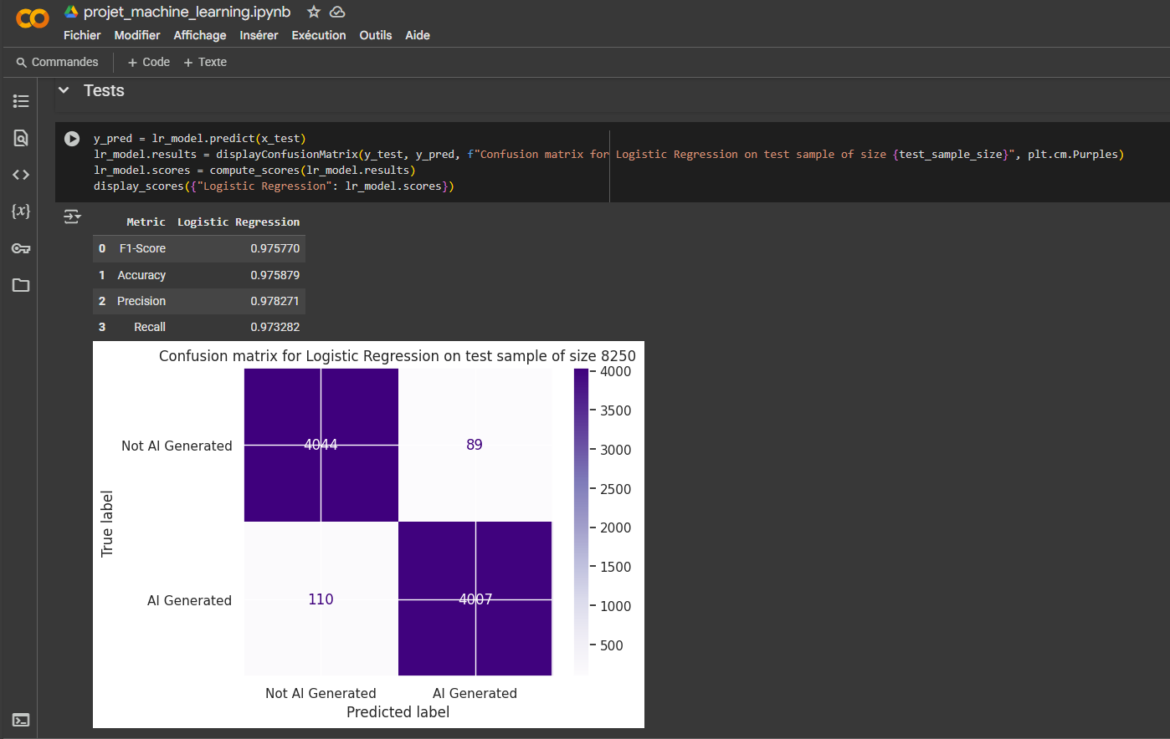Screen dimensions: 1170x739
Task: Open the table of contents sidebar icon
Action: pyautogui.click(x=21, y=101)
